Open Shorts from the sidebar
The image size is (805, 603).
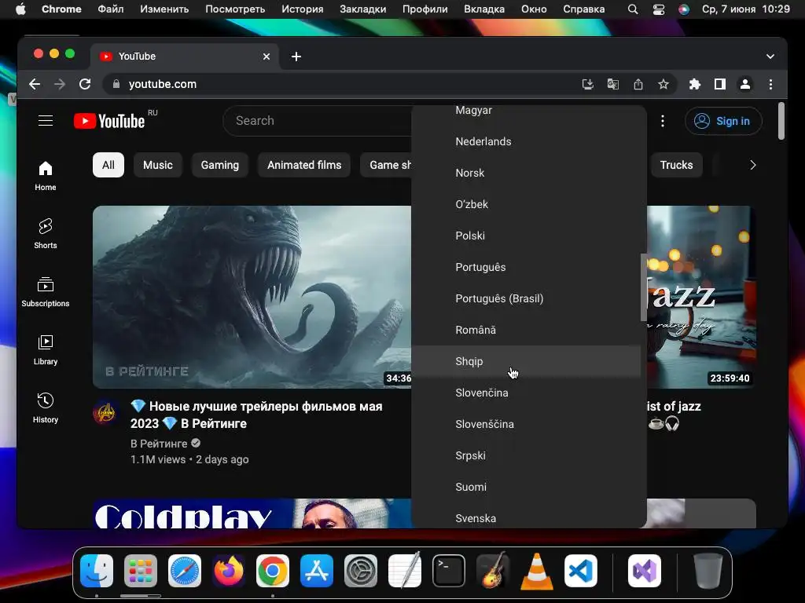coord(45,234)
